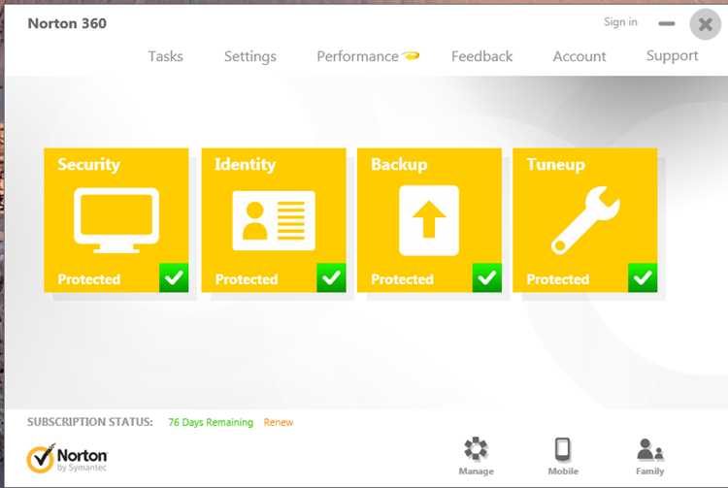Click Protected status on Identity tile
The height and width of the screenshot is (488, 728).
pos(247,279)
